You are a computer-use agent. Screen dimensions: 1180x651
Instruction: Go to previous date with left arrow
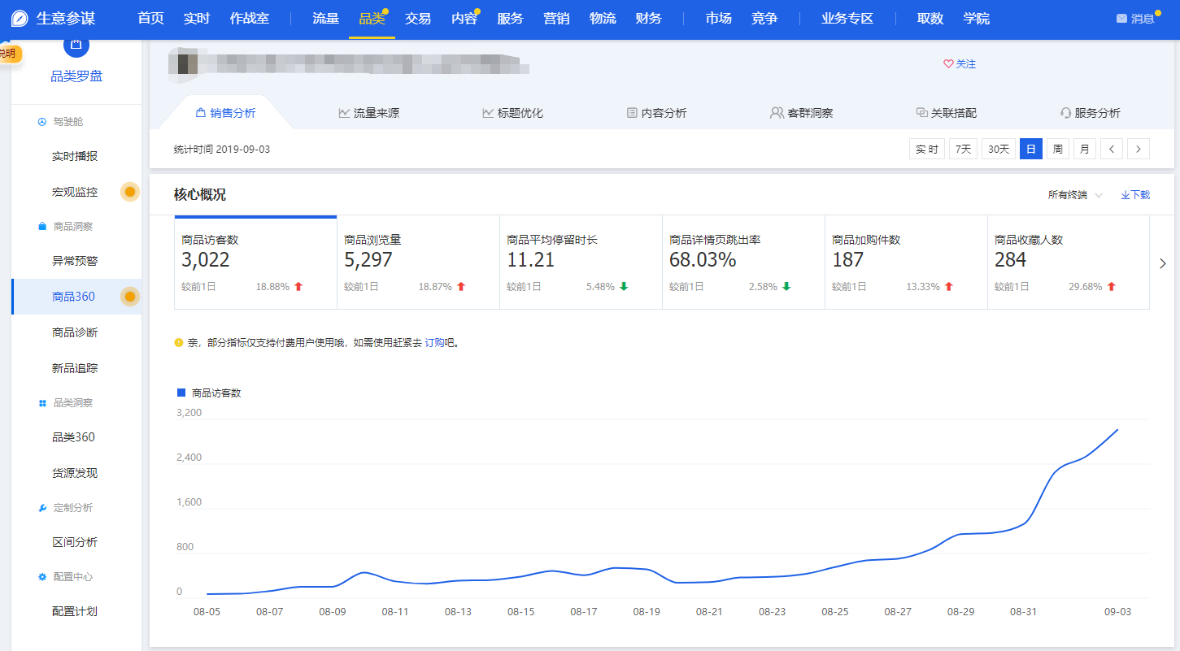point(1112,150)
